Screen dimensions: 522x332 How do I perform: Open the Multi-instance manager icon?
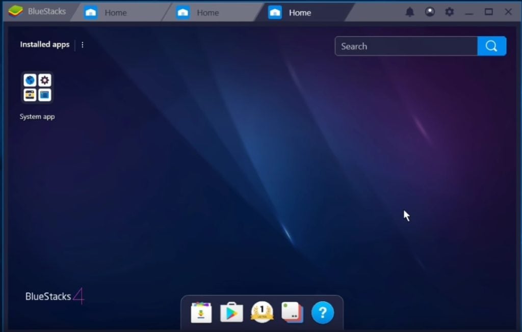pyautogui.click(x=292, y=312)
